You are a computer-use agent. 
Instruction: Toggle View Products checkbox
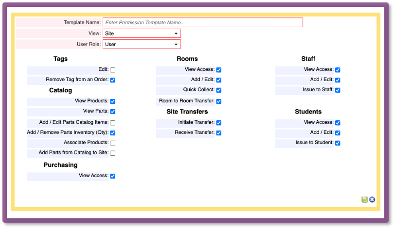pos(113,101)
